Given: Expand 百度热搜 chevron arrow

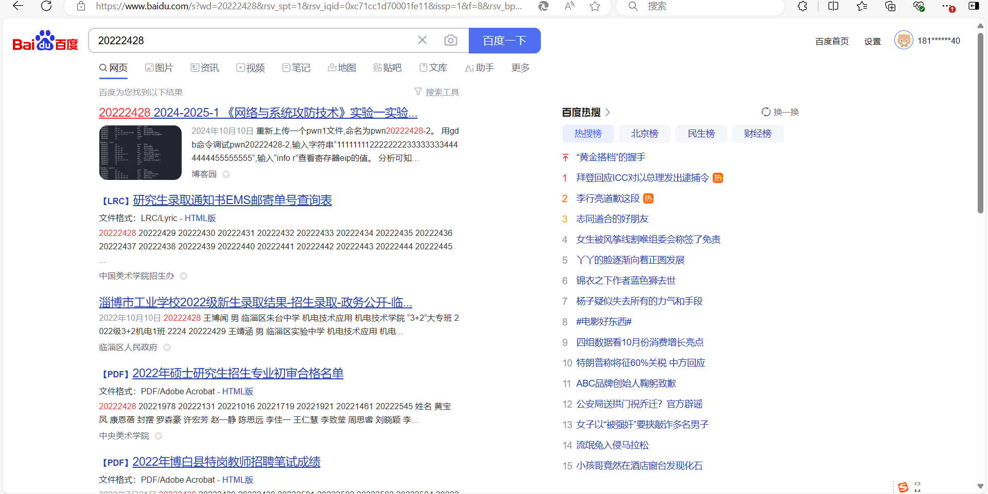Looking at the screenshot, I should tap(608, 112).
